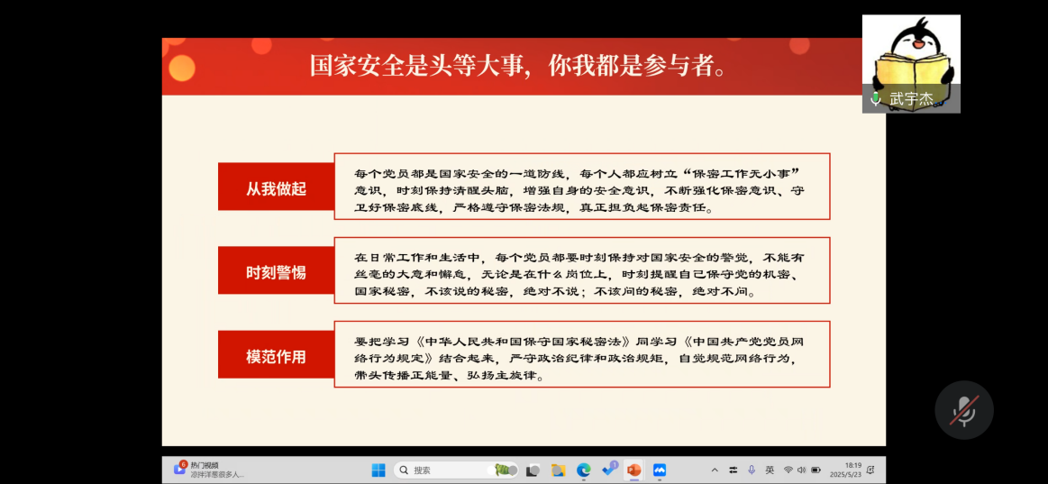
Task: Unmute using the round microphone button
Action: pos(963,410)
